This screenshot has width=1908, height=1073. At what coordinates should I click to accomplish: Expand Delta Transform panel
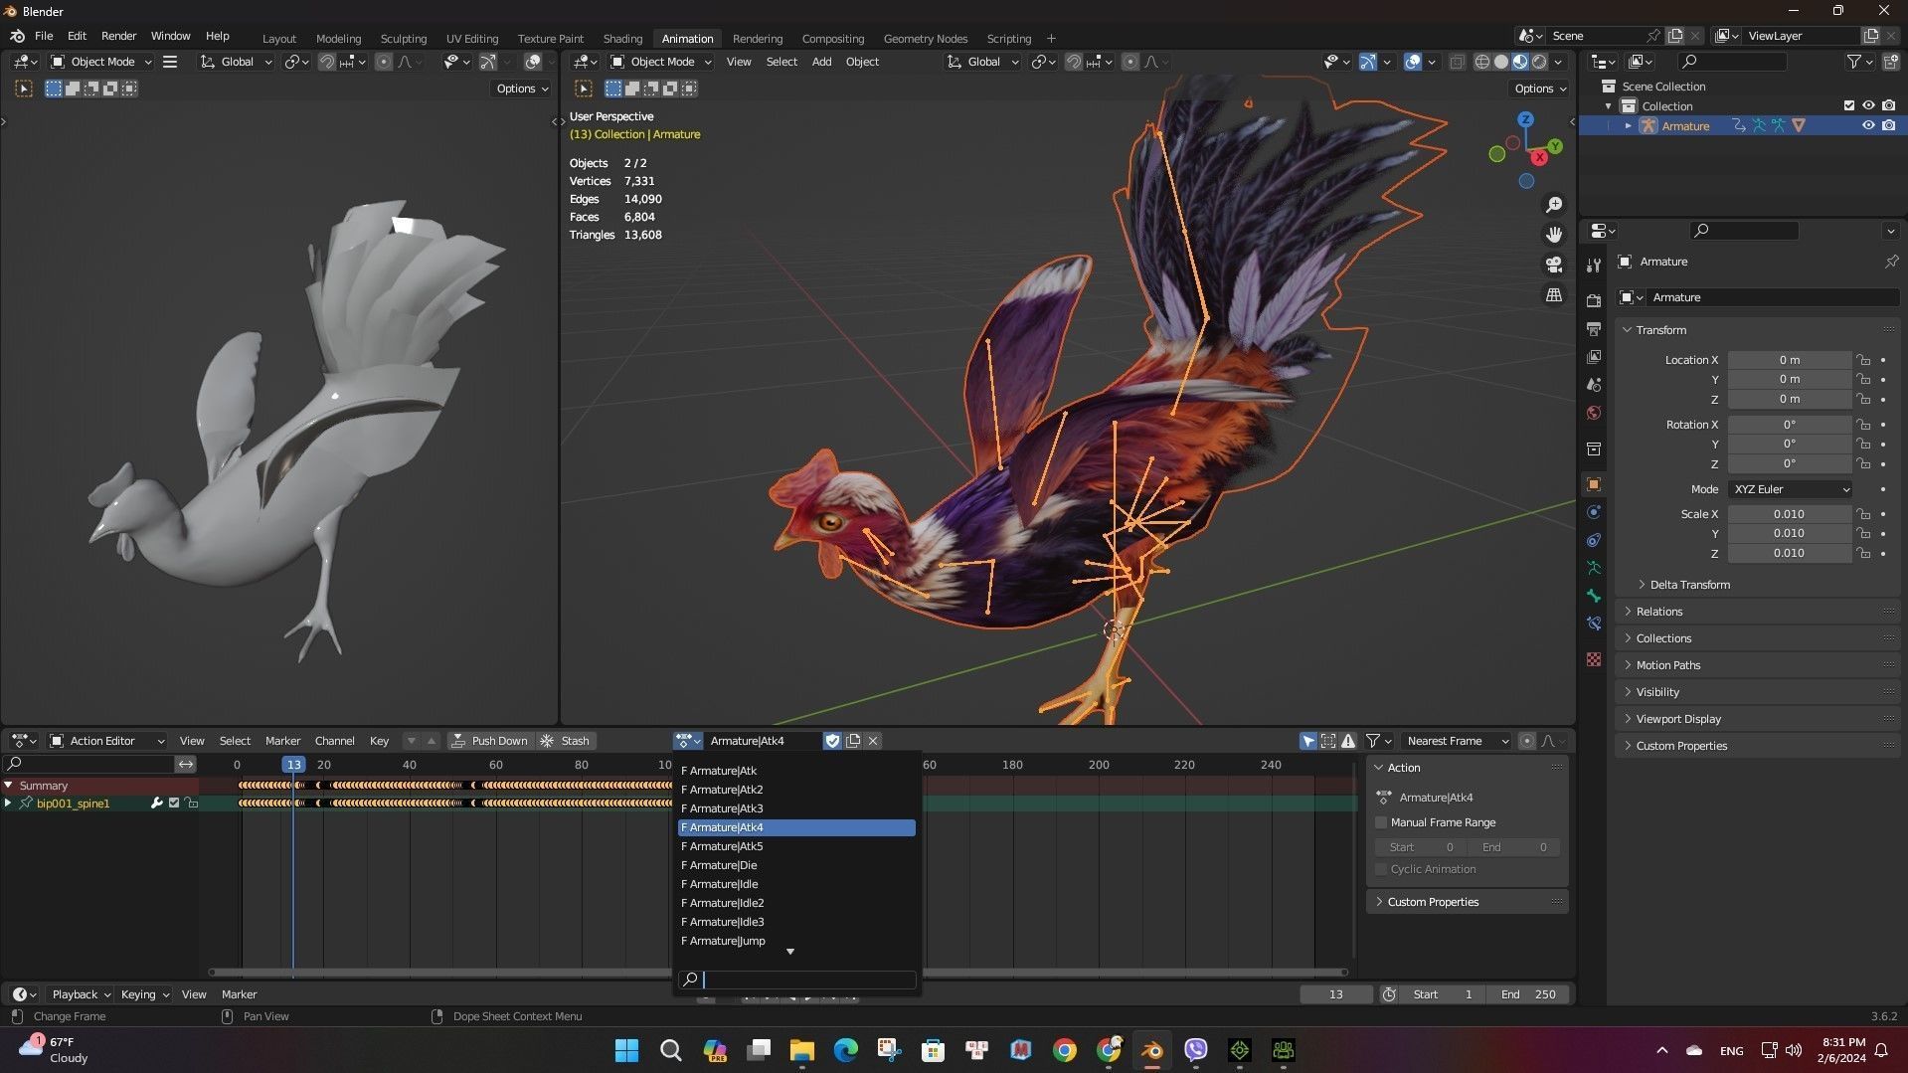pyautogui.click(x=1689, y=585)
